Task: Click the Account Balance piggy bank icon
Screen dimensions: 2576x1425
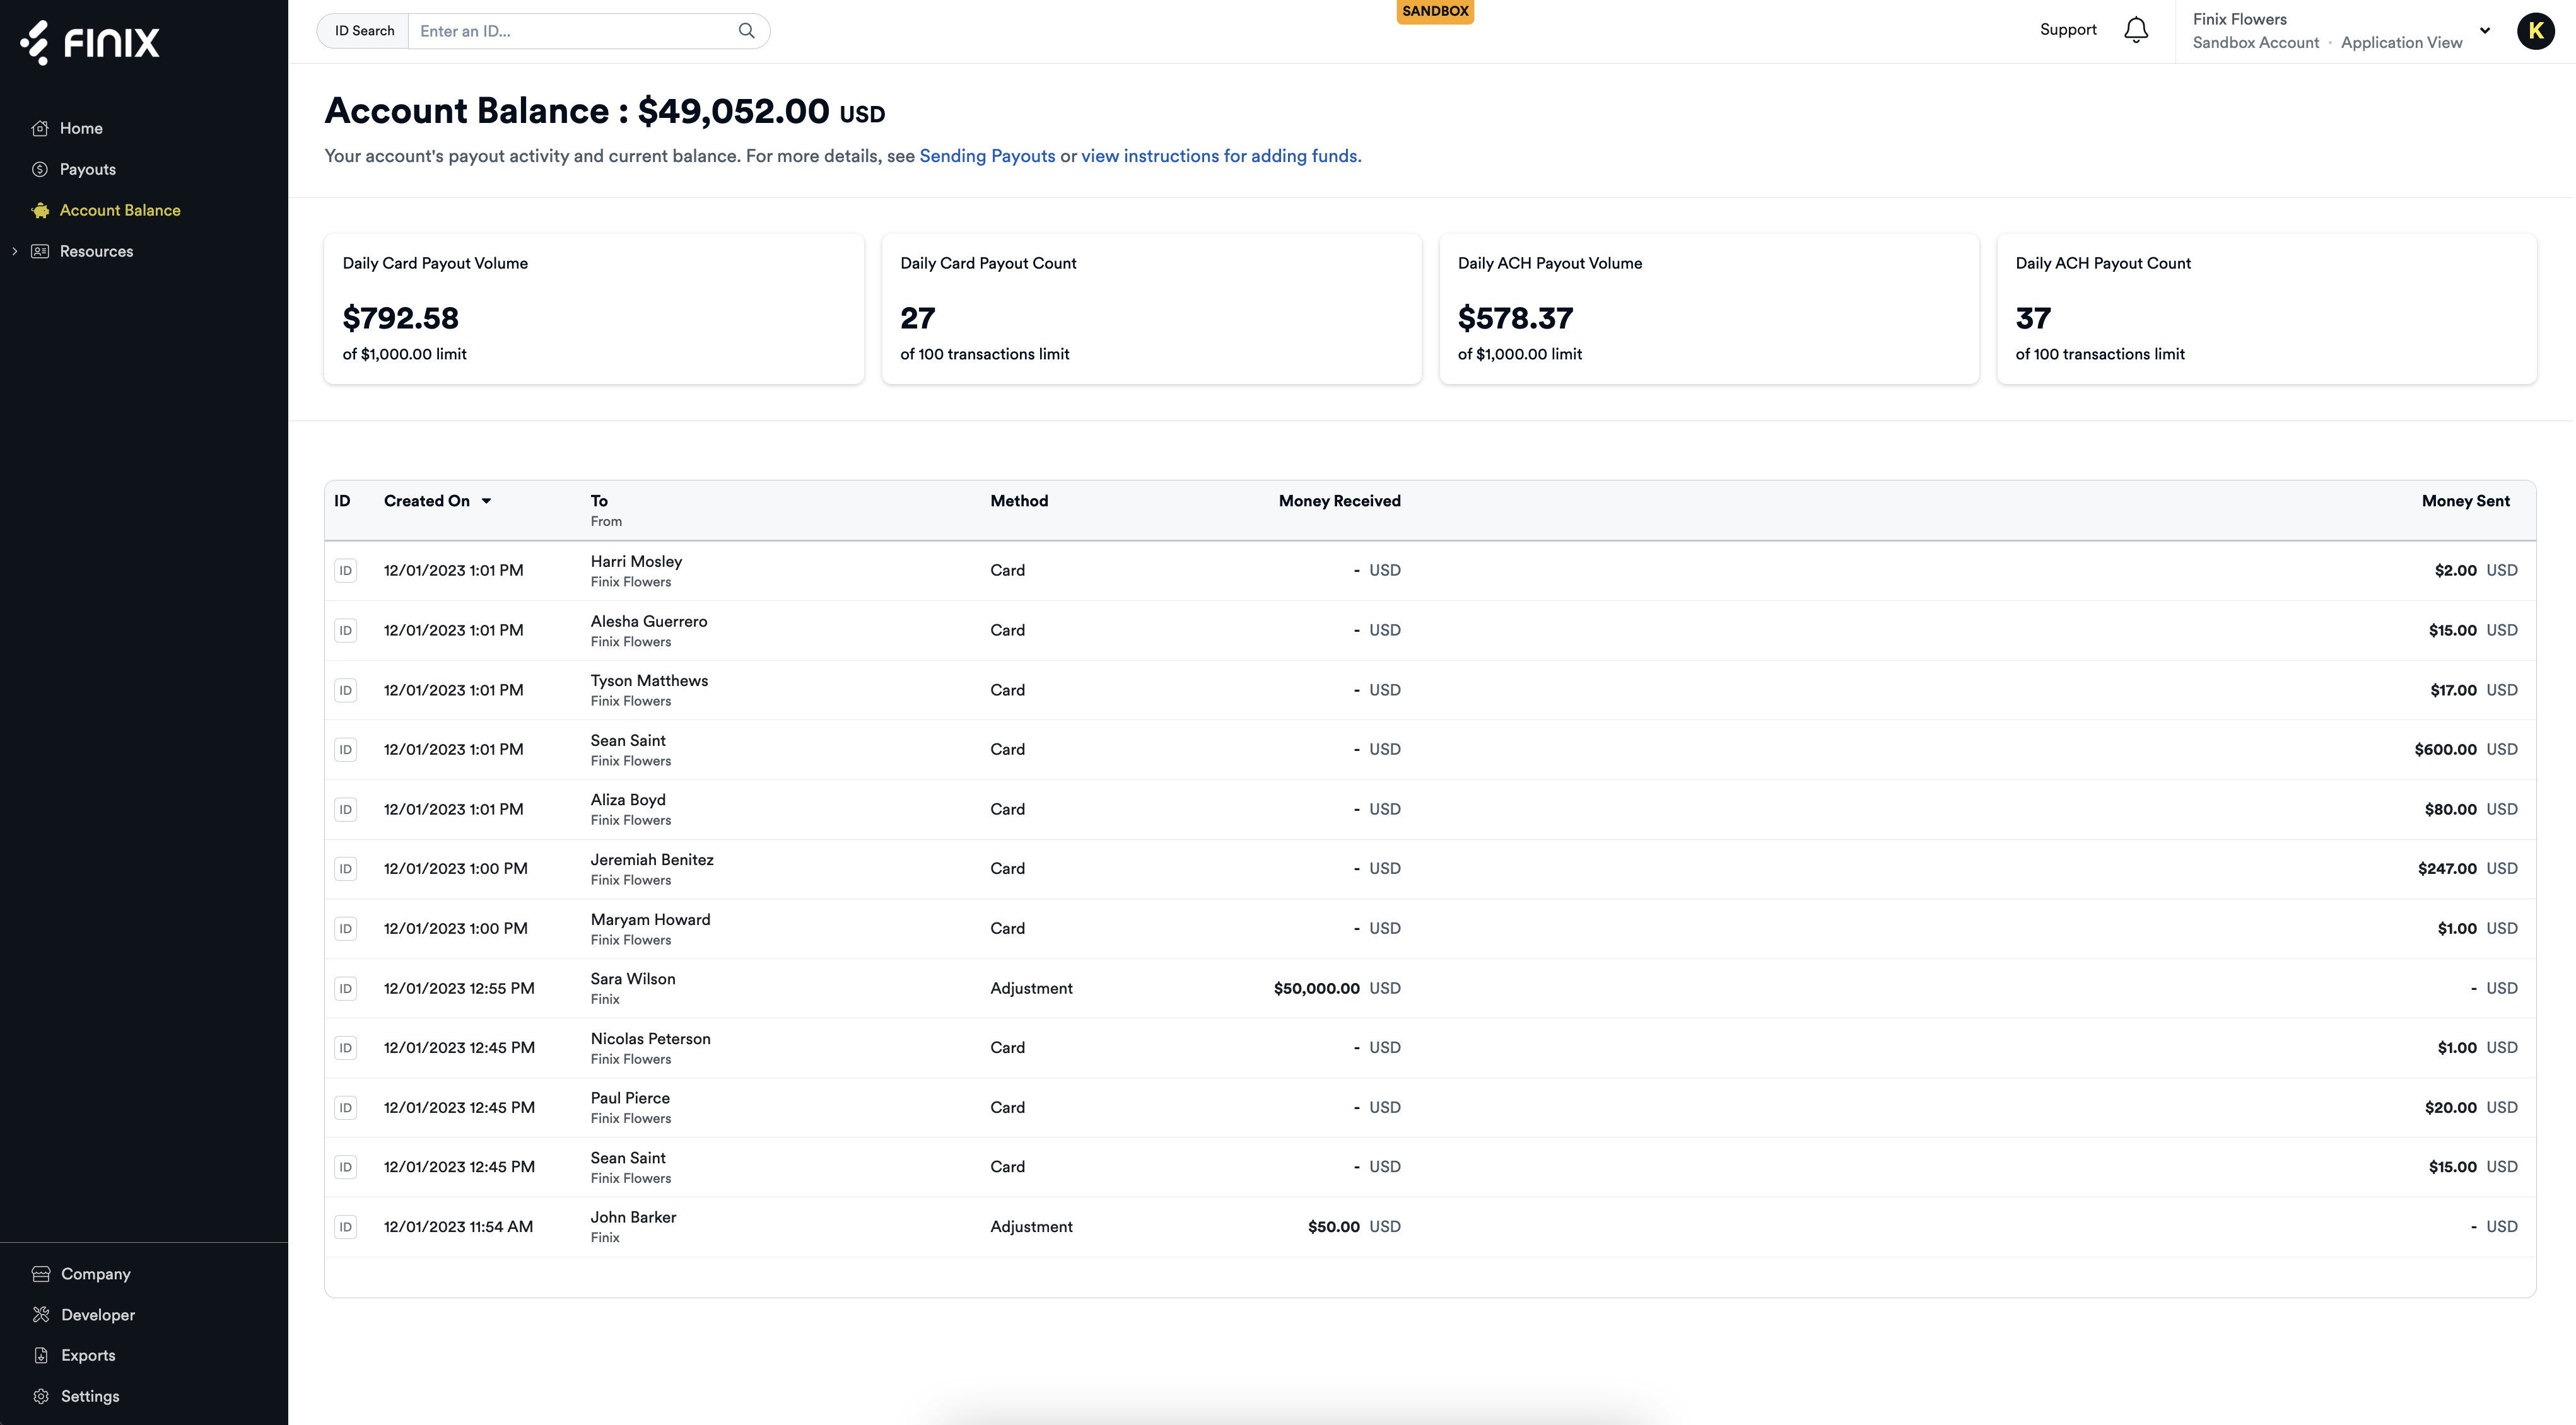Action: click(x=40, y=210)
